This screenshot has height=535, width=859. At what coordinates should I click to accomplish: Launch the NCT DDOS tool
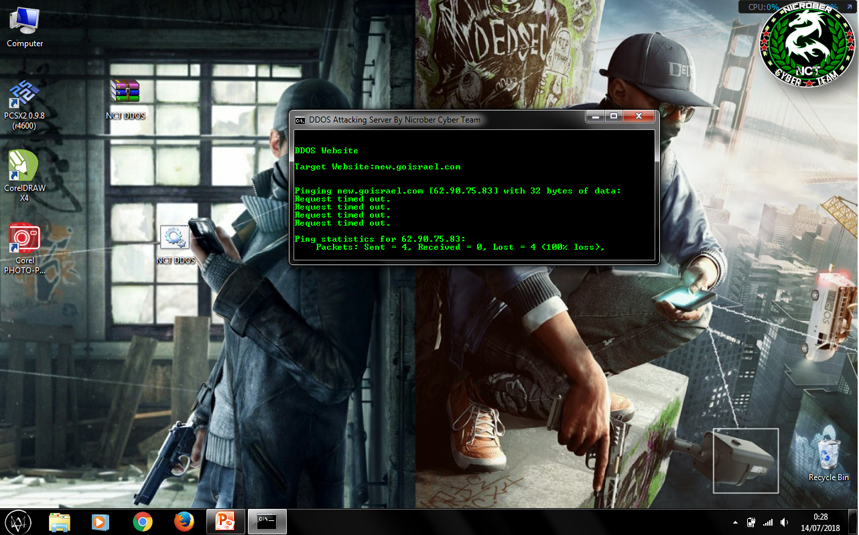click(175, 236)
